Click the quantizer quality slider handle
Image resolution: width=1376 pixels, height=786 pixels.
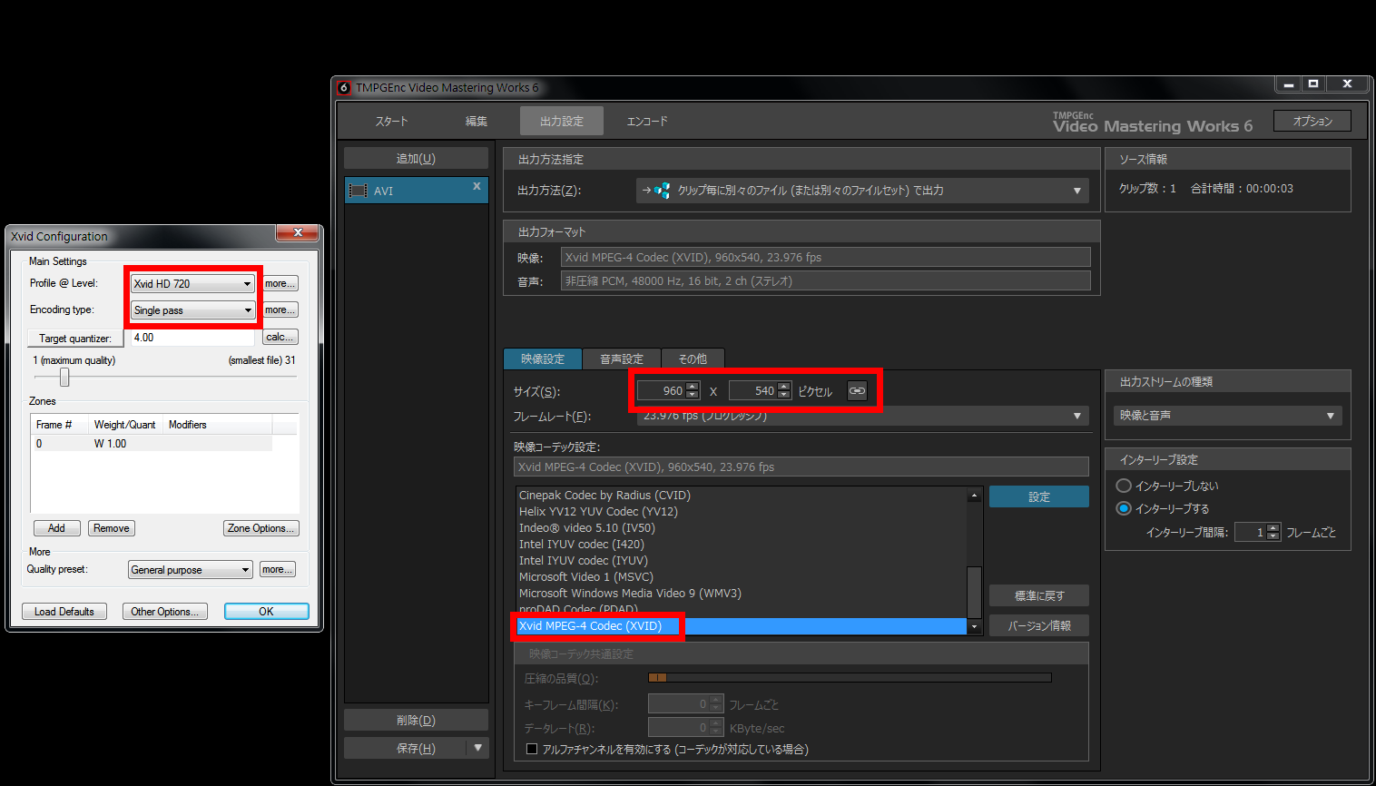coord(64,377)
